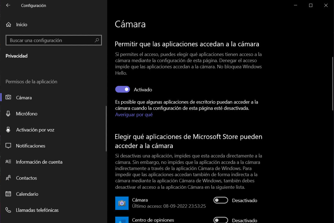
Task: Click the Centro de opiniones app name
Action: click(153, 220)
